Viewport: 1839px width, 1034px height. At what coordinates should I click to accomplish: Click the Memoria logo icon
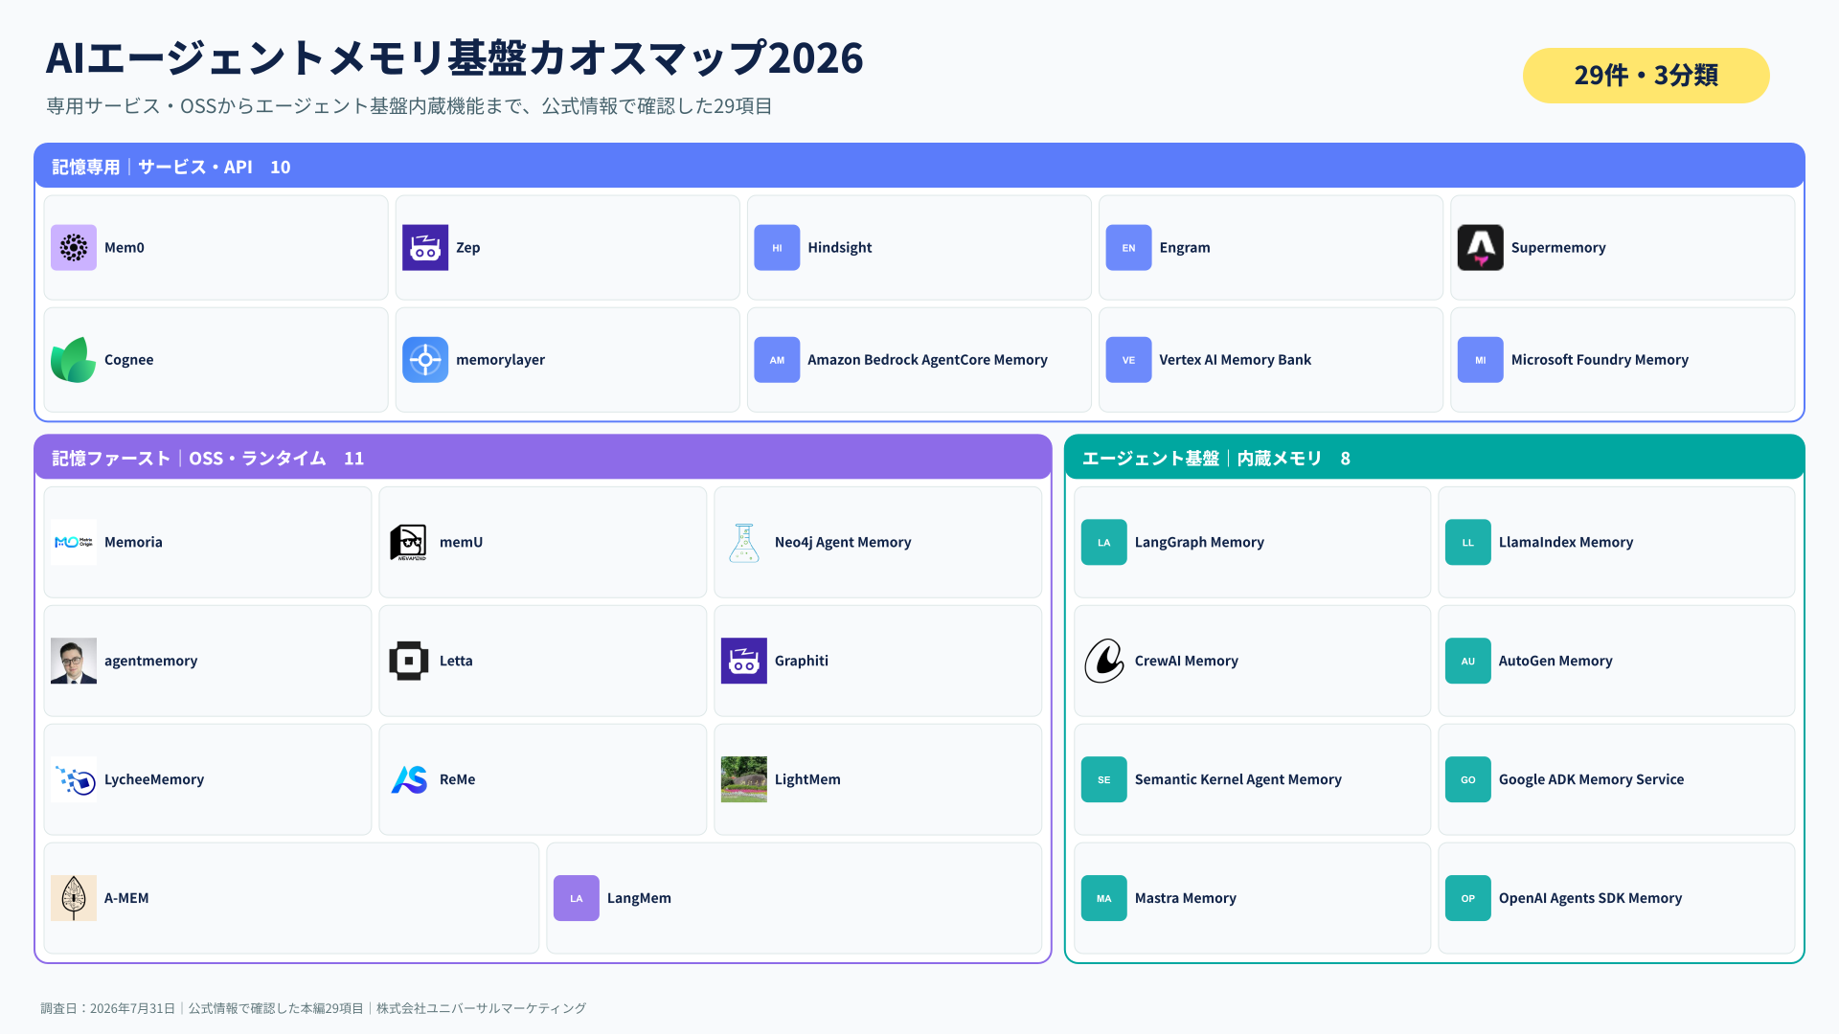point(74,542)
